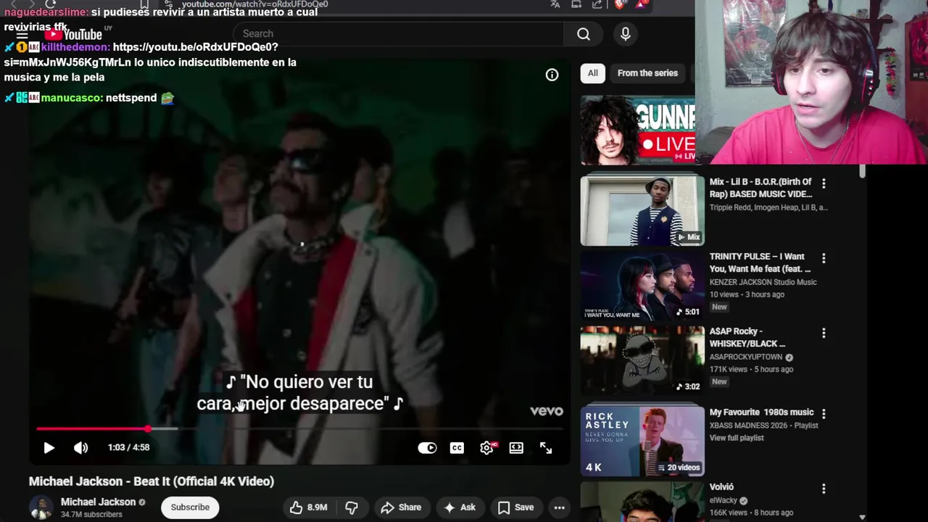
Task: Like the video
Action: point(308,507)
